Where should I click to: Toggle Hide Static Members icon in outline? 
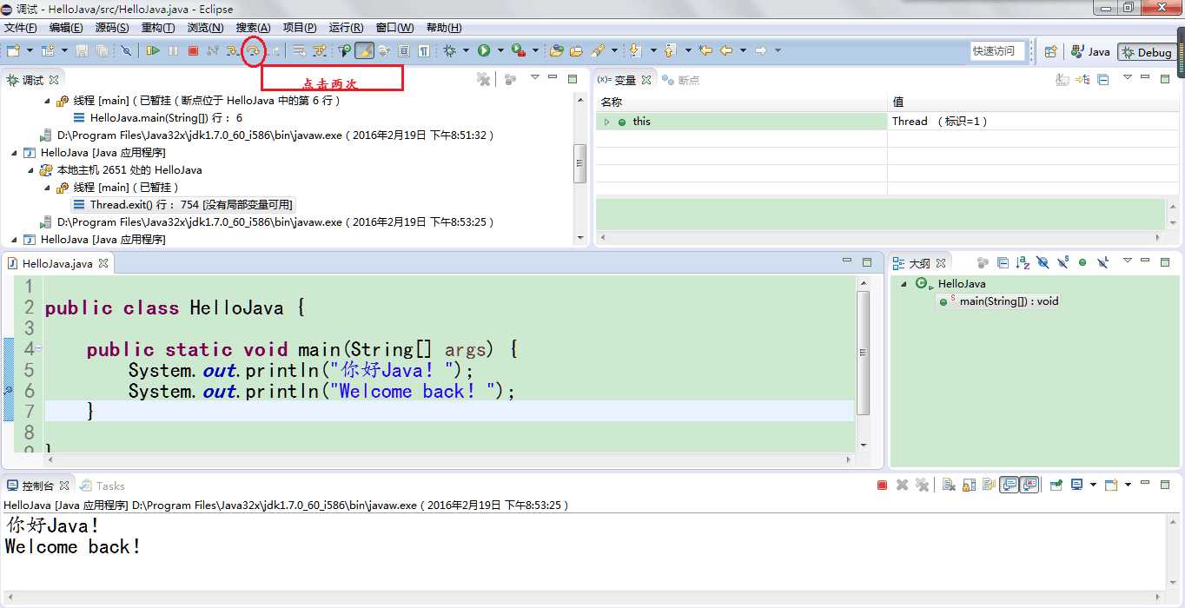[1063, 262]
